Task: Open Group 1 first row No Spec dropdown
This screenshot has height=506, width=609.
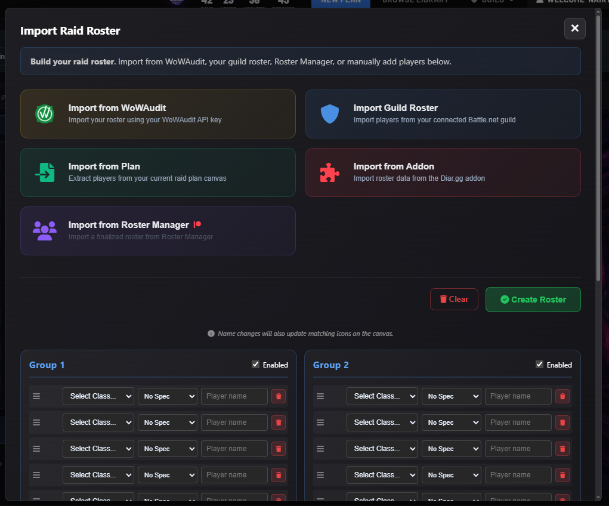Action: click(168, 396)
